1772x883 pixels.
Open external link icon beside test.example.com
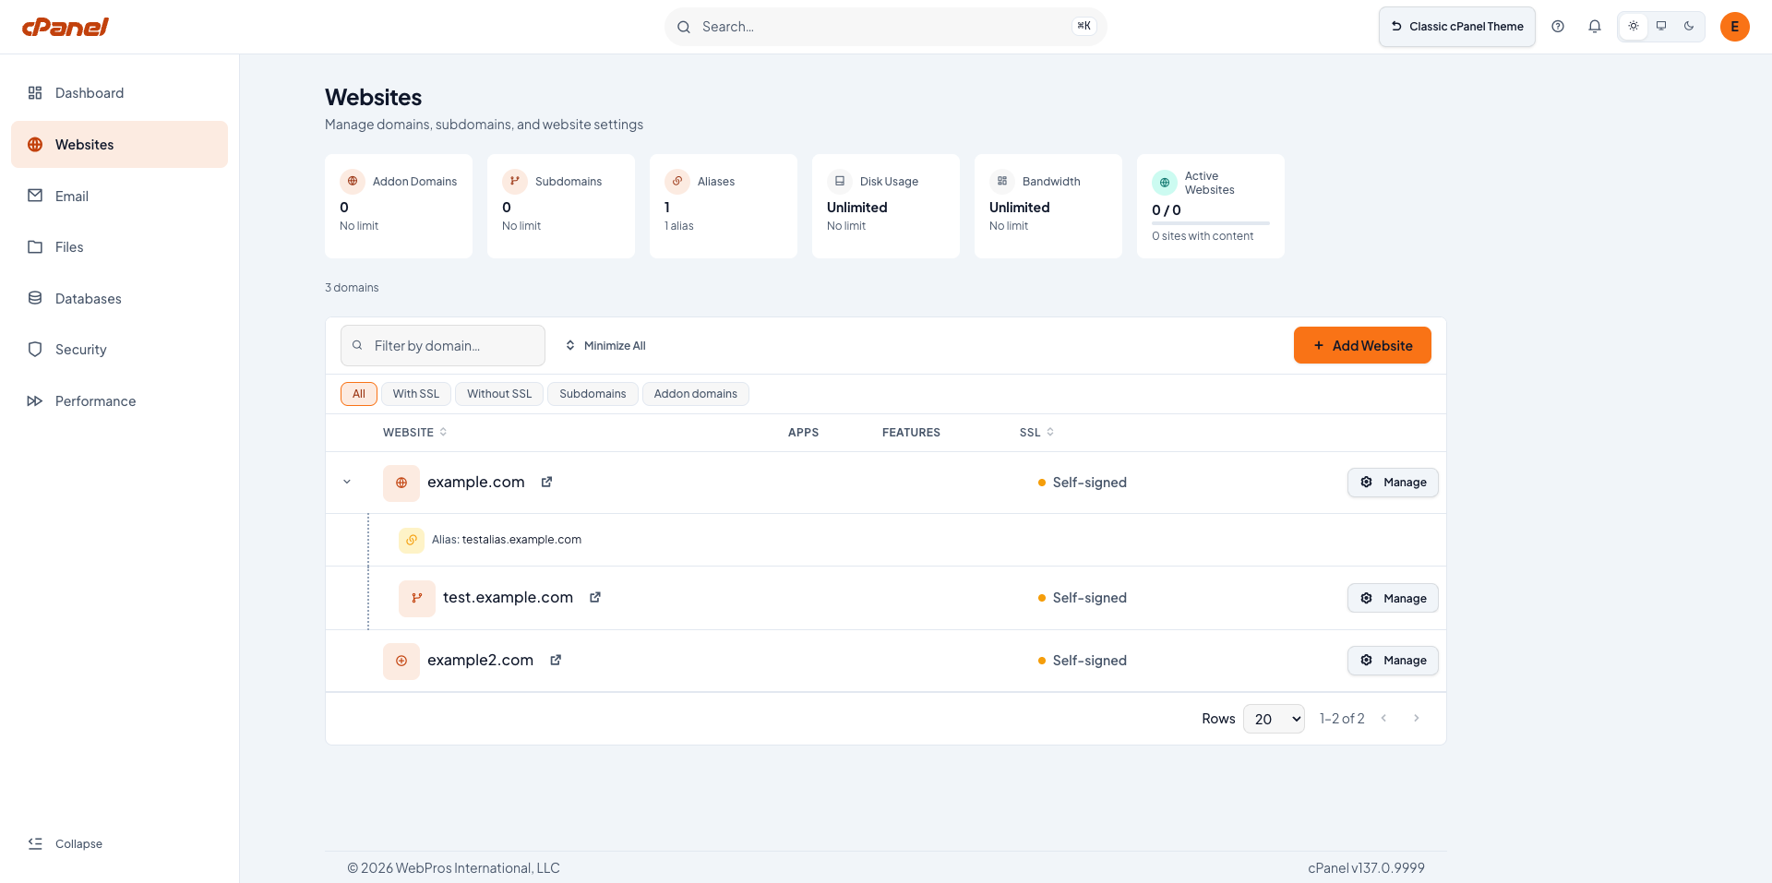click(595, 597)
